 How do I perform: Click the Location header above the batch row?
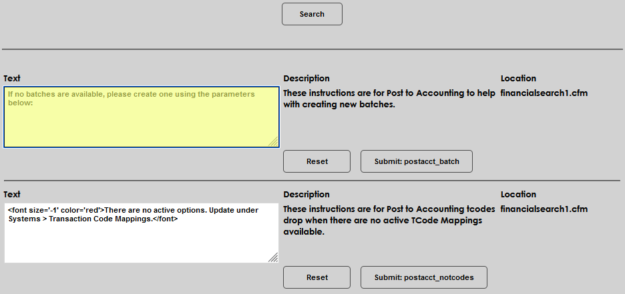coord(519,79)
